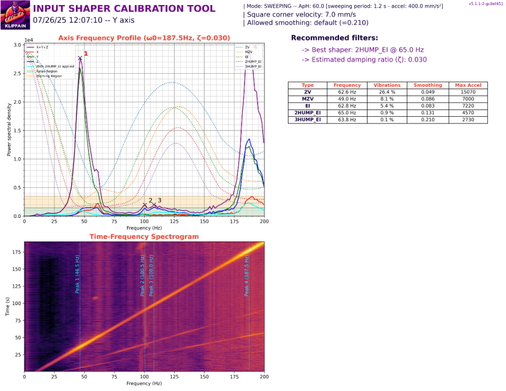Click the '8.1 %' vibrations cell
Screen dimensions: 506x391
pyautogui.click(x=387, y=99)
